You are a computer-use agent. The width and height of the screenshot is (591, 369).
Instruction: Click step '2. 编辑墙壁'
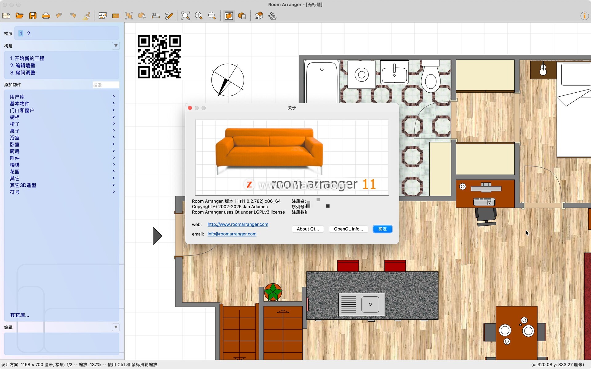(23, 65)
